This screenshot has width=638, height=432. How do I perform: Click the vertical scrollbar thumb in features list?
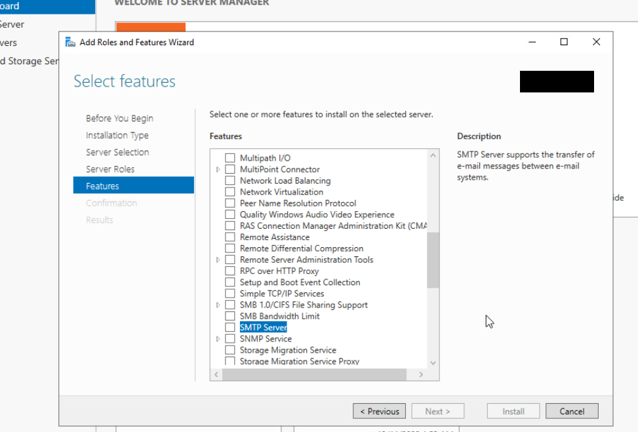(433, 260)
